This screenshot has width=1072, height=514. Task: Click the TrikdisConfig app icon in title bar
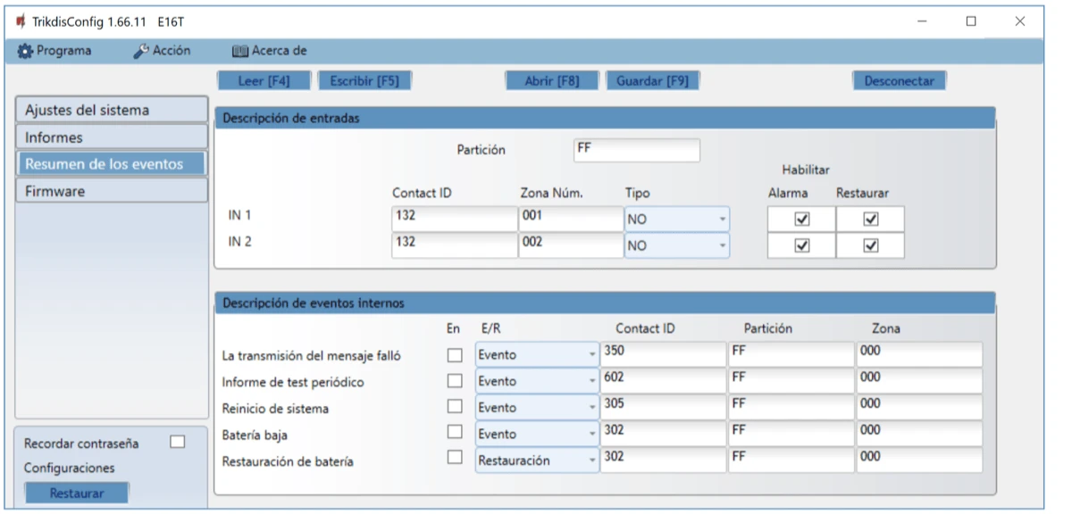[x=21, y=21]
